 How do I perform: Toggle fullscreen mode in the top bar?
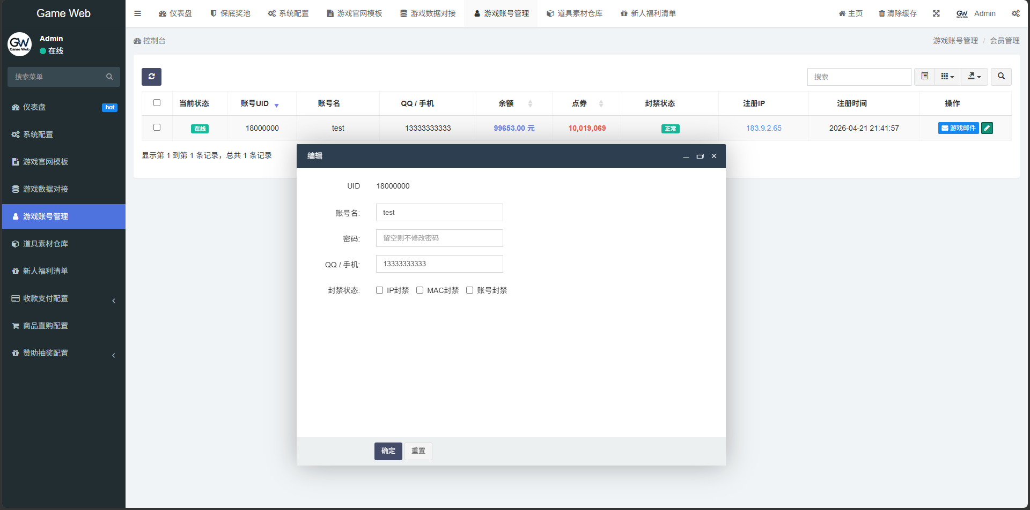(x=936, y=13)
